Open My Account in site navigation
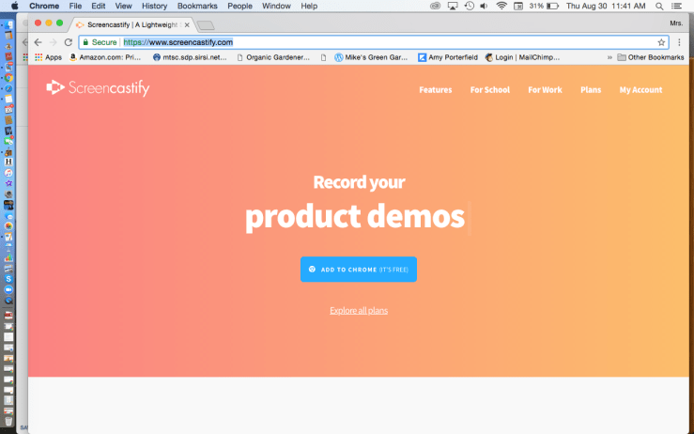This screenshot has height=434, width=694. pos(640,90)
